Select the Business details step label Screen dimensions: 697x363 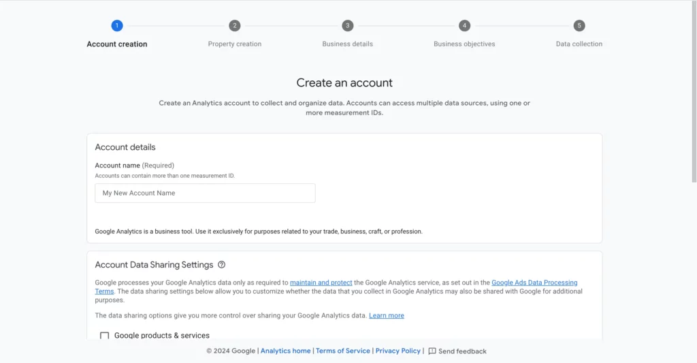(348, 44)
